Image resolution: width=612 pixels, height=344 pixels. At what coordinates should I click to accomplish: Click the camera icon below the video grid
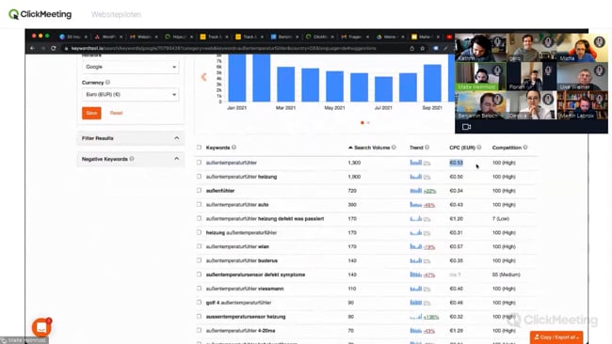466,127
